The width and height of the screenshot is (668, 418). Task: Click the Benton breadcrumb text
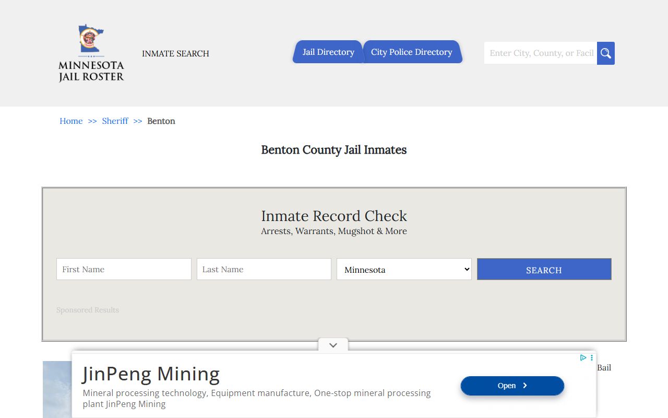[x=161, y=121]
